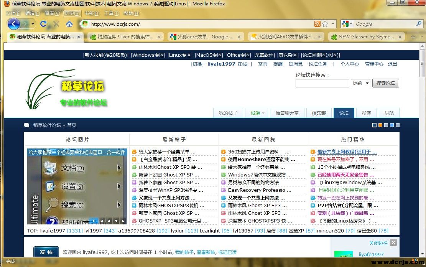Click the forum quick search input field
The height and width of the screenshot is (267, 426).
coord(322,83)
